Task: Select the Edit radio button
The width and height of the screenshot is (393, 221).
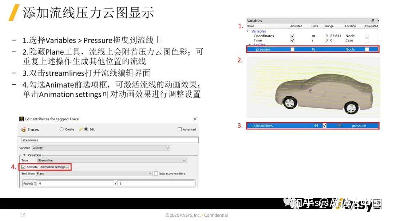Action: (86, 129)
